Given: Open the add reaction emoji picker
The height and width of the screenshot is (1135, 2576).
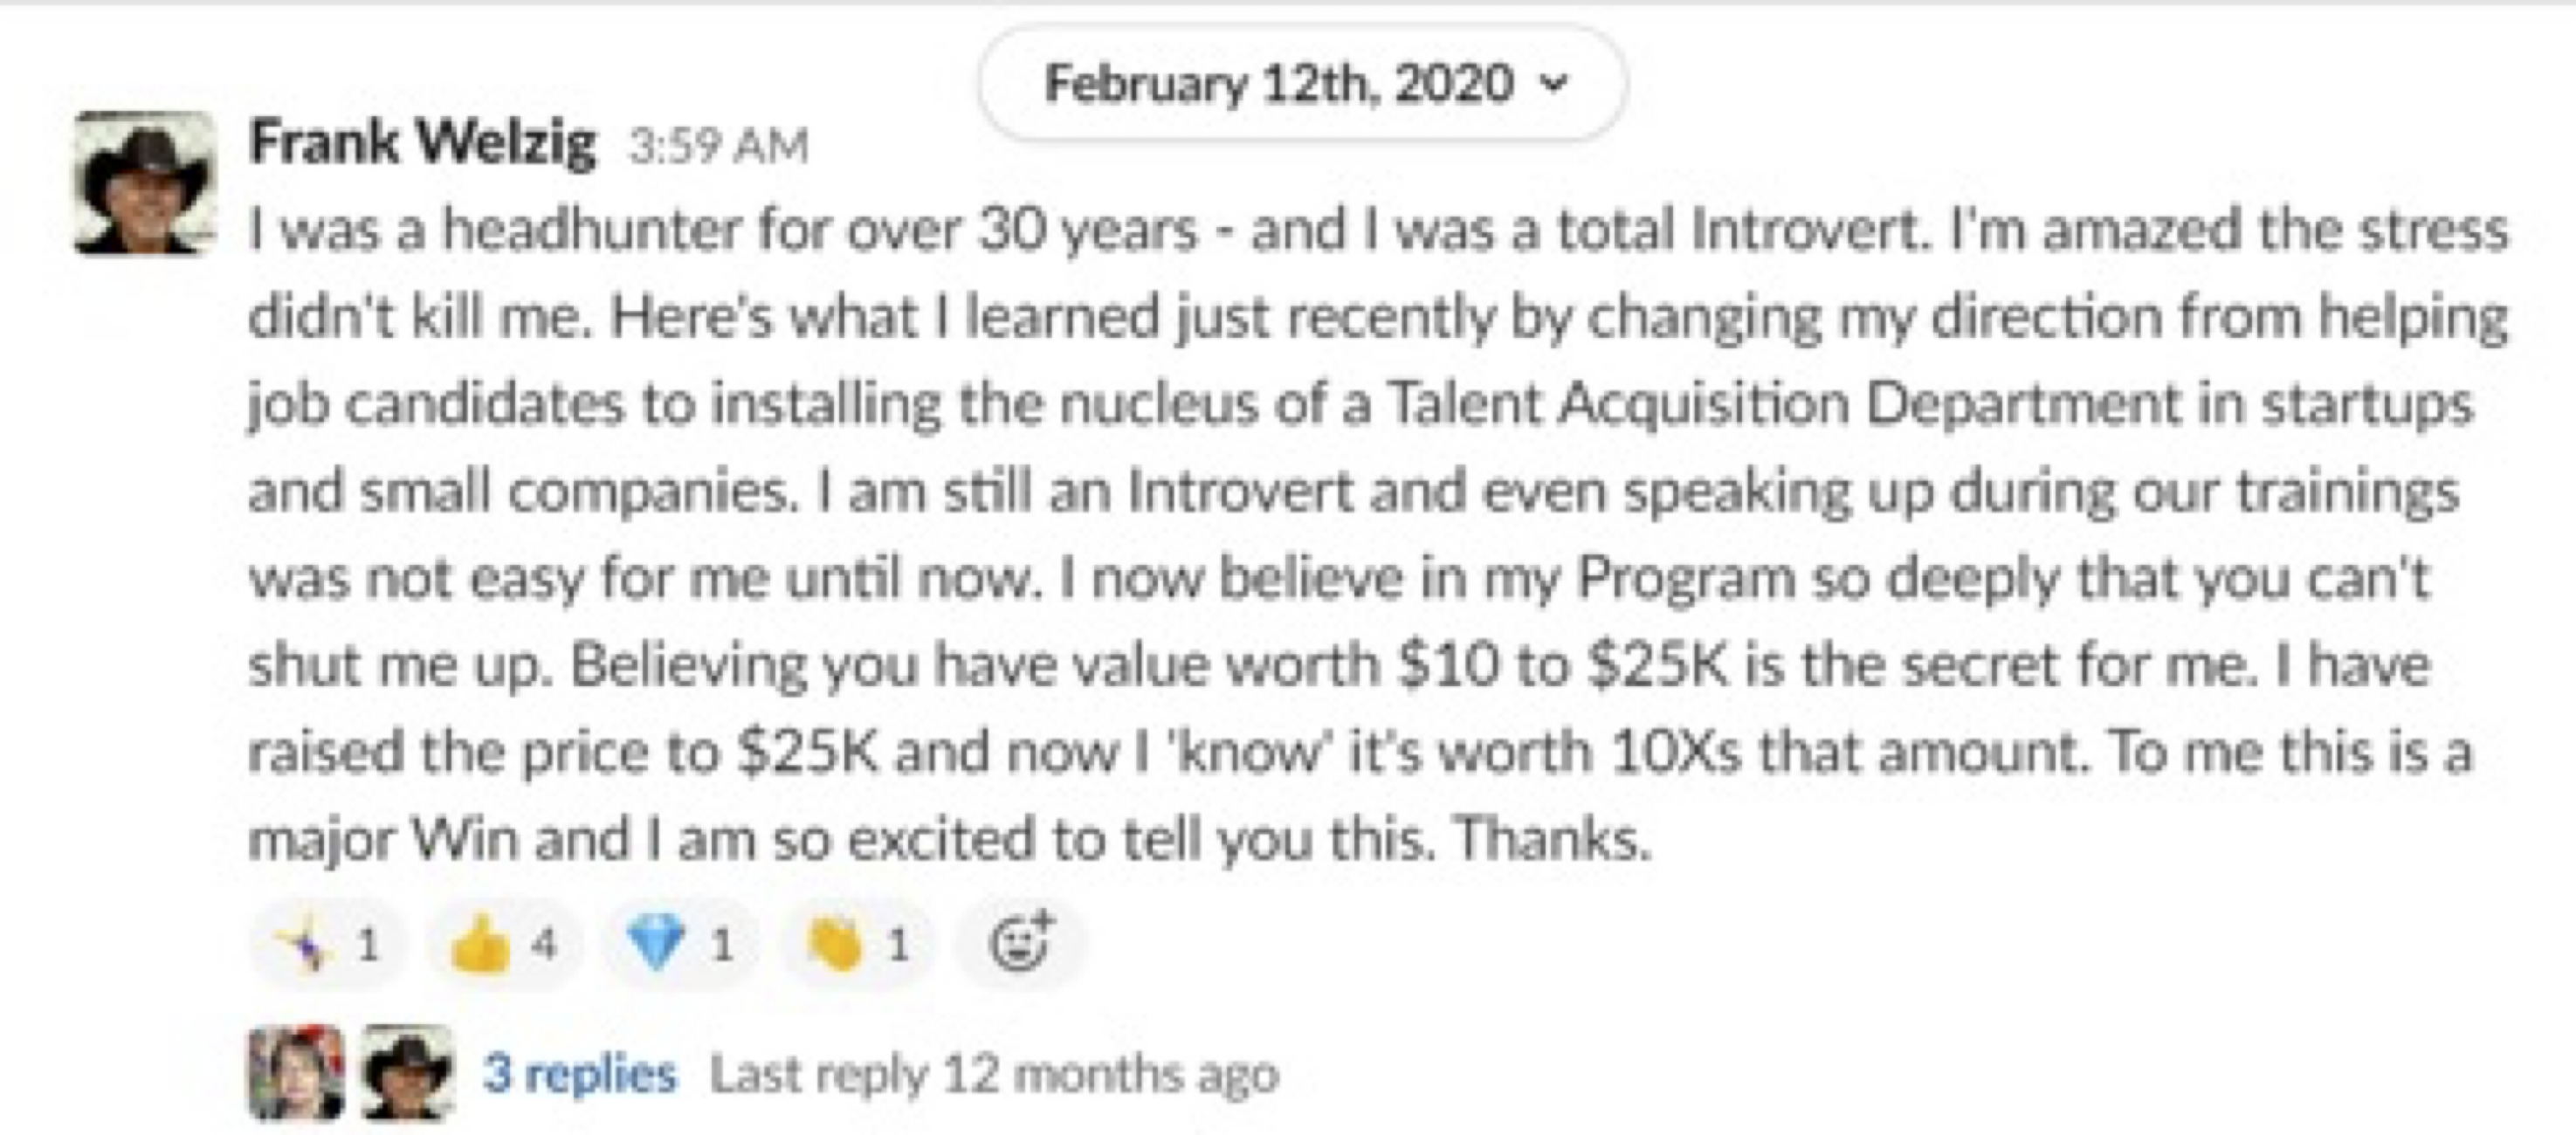Looking at the screenshot, I should (1019, 943).
